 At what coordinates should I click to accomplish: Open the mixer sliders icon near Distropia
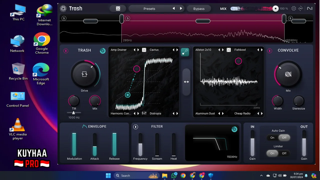point(144,113)
